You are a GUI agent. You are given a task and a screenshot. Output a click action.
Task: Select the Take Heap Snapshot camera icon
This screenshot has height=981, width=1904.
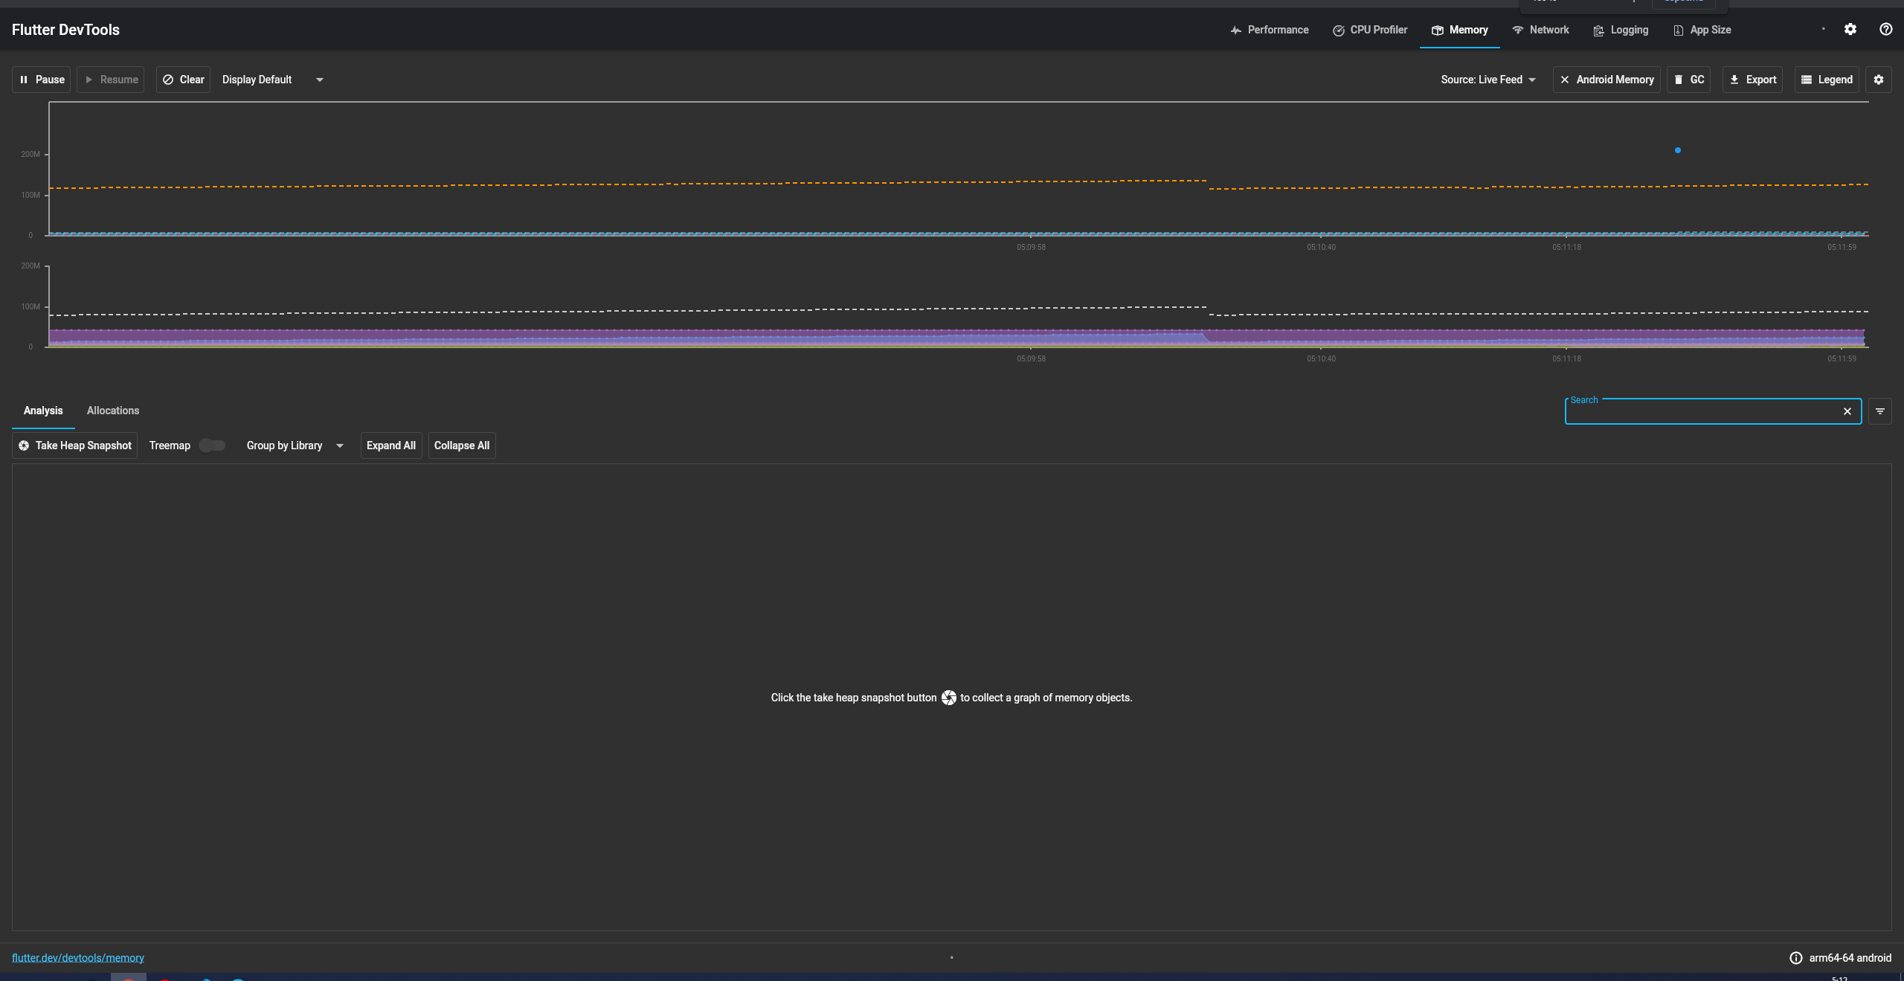pos(25,445)
